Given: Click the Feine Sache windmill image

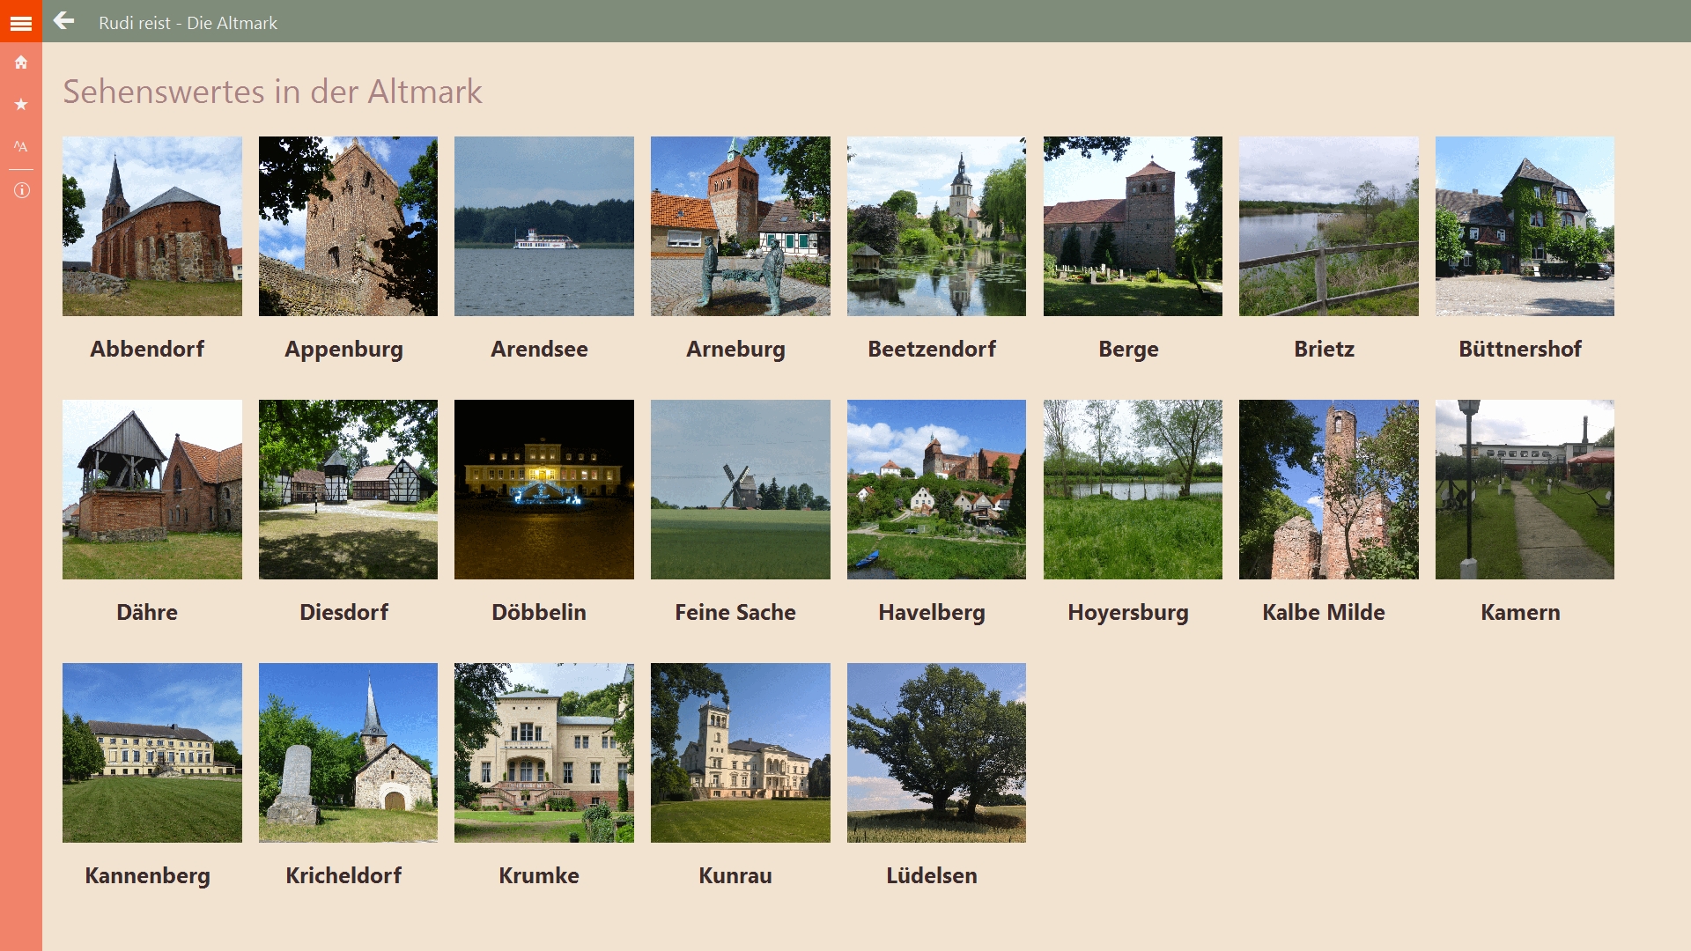Looking at the screenshot, I should (x=740, y=490).
